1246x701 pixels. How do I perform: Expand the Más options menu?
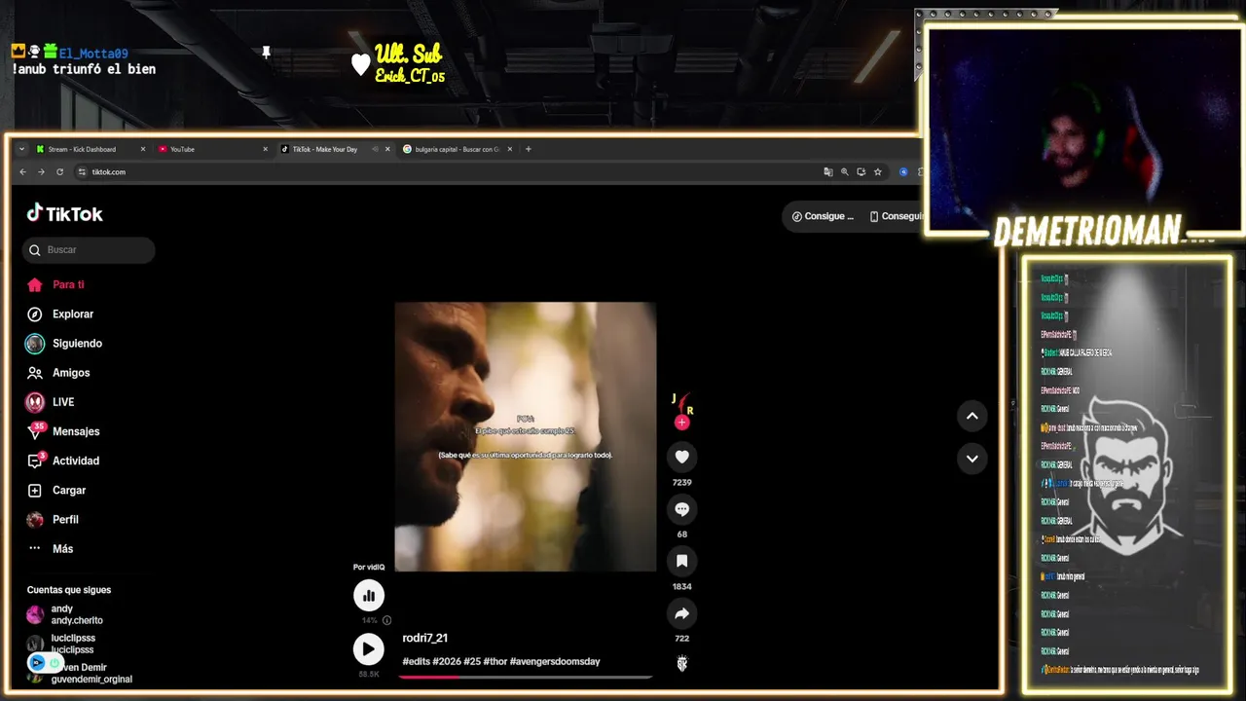pyautogui.click(x=51, y=548)
